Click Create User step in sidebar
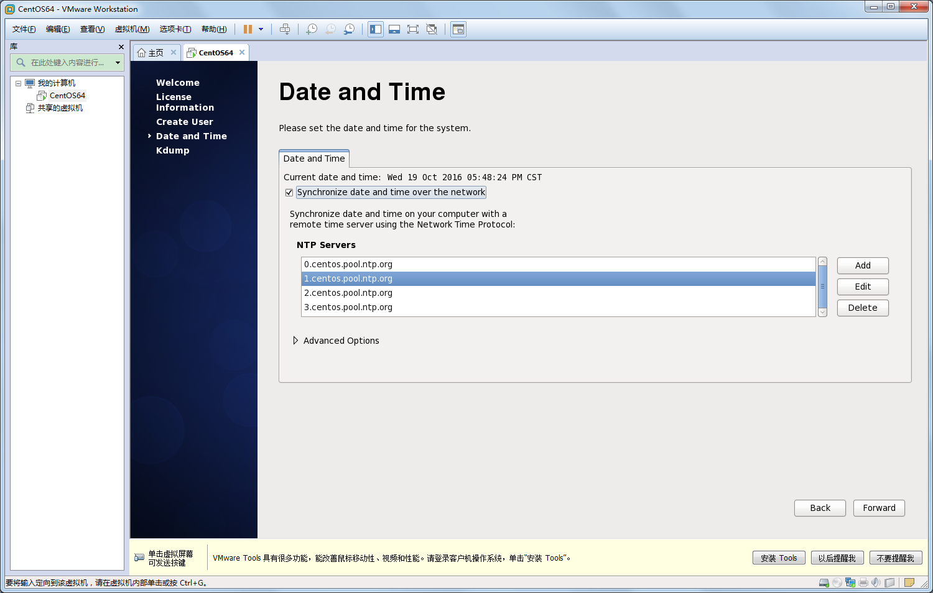933x593 pixels. [x=185, y=122]
